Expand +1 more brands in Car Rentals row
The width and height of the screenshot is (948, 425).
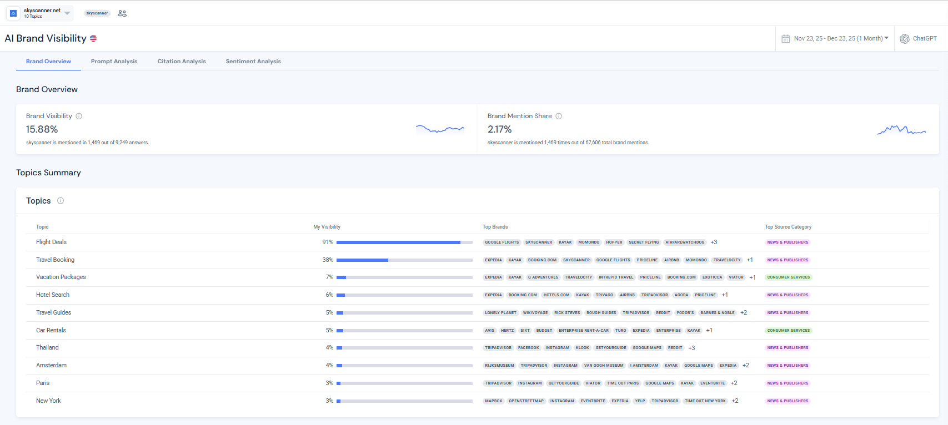[709, 331]
